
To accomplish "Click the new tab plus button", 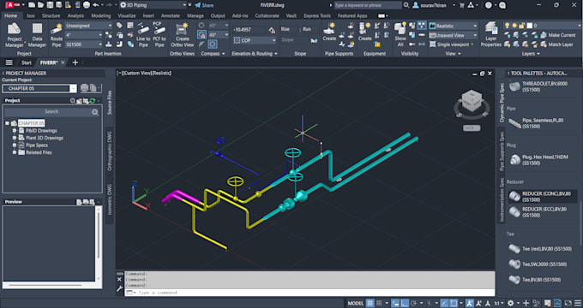I will 75,62.
